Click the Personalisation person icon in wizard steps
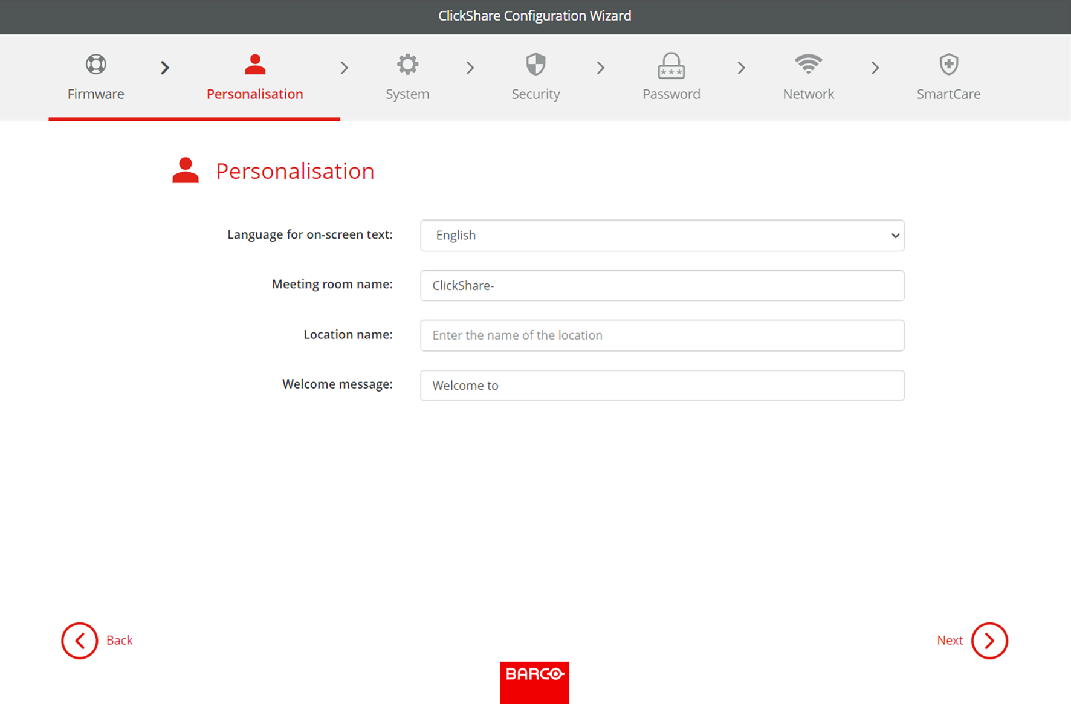Screen dimensions: 1071x704 pyautogui.click(x=255, y=64)
